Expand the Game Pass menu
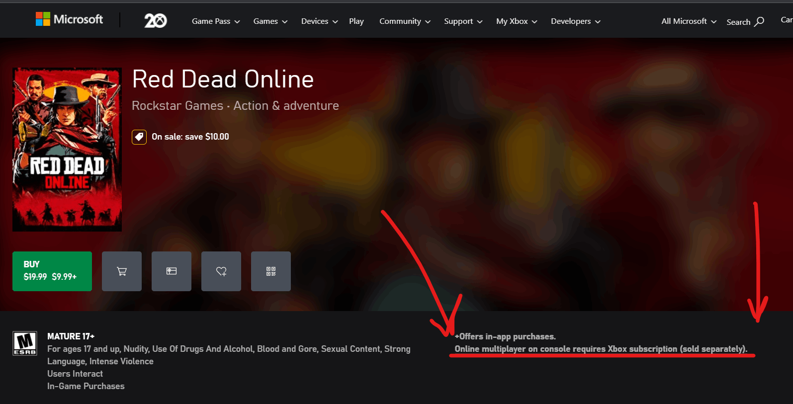793x404 pixels. pyautogui.click(x=216, y=21)
